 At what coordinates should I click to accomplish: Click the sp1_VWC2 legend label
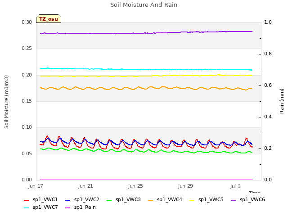[87, 199]
